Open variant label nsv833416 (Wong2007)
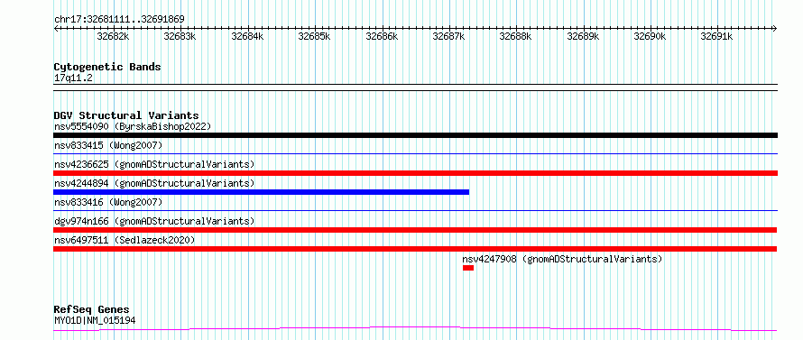The height and width of the screenshot is (340, 803). point(108,202)
